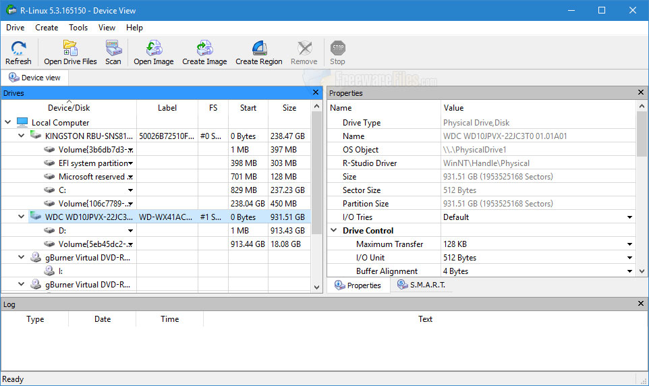
Task: Click the D: partition icon
Action: (49, 230)
